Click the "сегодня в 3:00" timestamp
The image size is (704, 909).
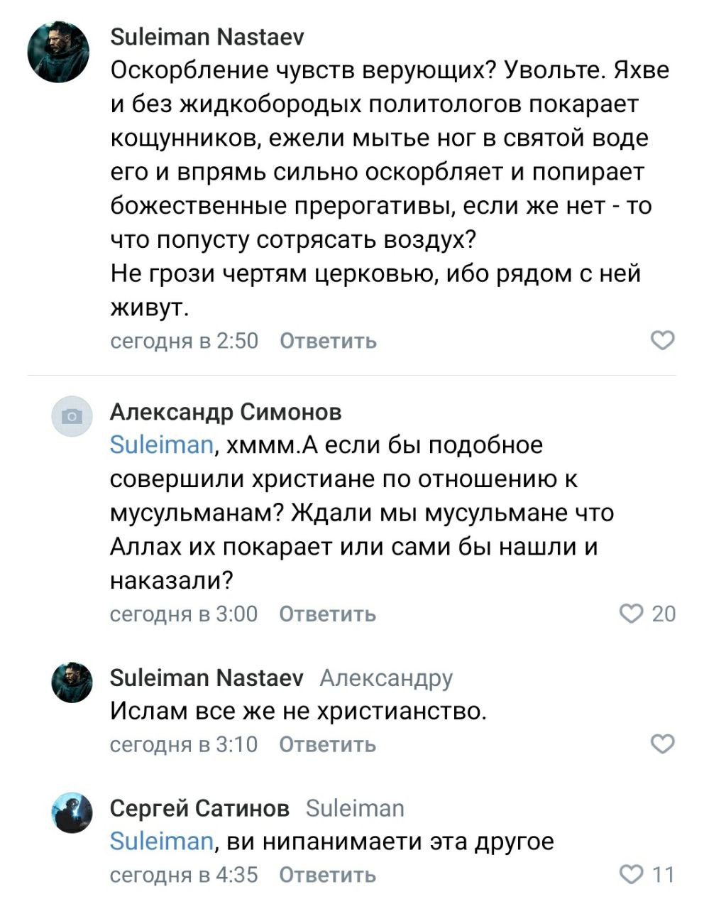tap(184, 614)
